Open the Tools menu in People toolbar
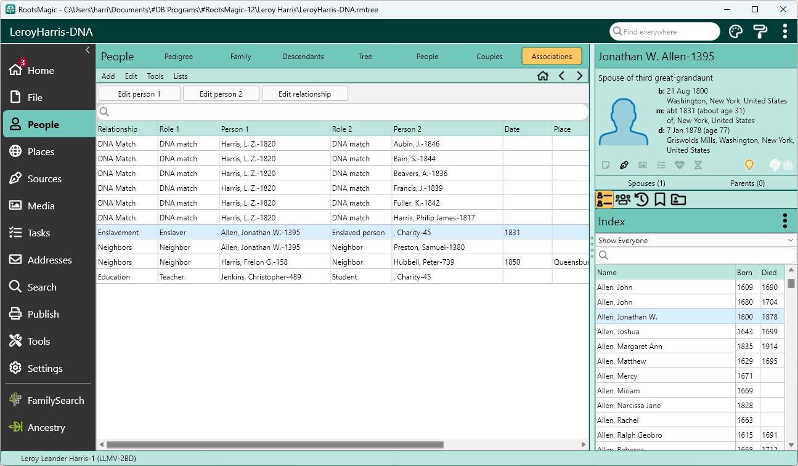This screenshot has height=466, width=798. [155, 76]
